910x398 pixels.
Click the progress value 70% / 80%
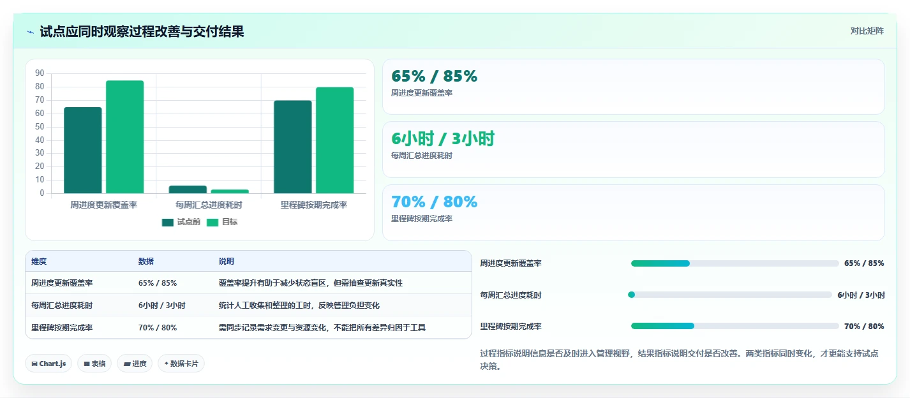[x=864, y=326]
